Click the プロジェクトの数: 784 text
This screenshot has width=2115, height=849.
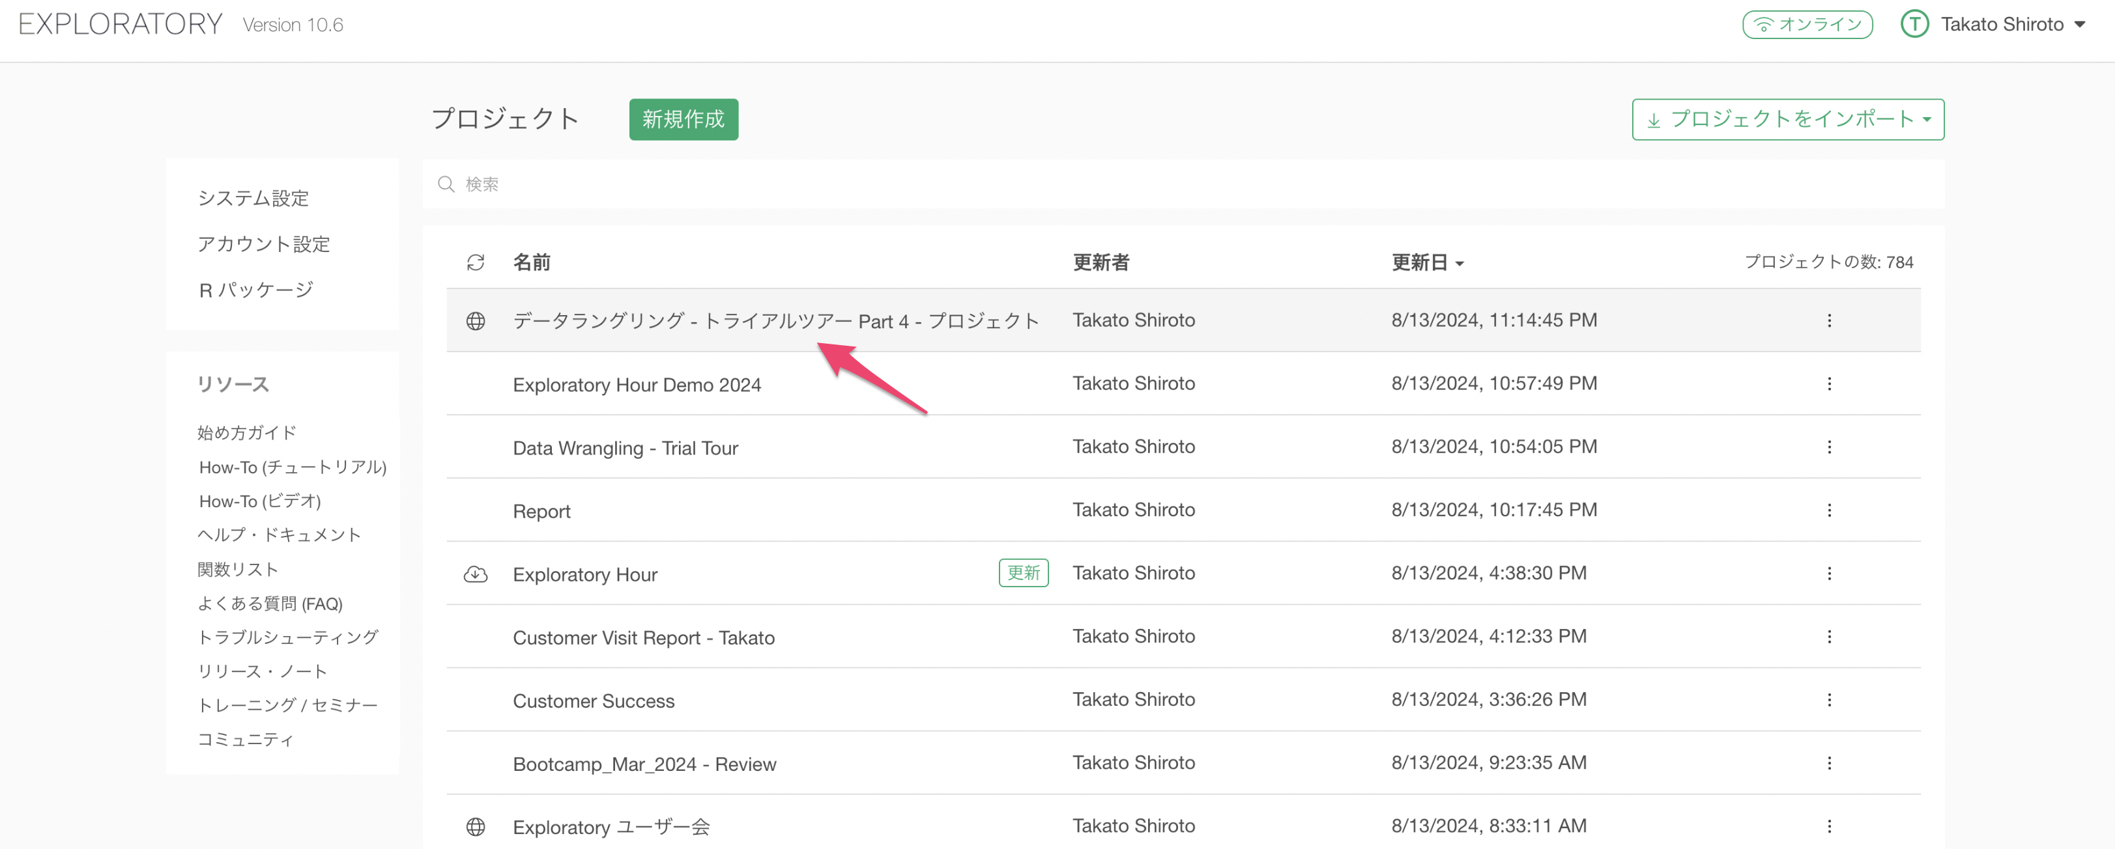[x=1828, y=262]
